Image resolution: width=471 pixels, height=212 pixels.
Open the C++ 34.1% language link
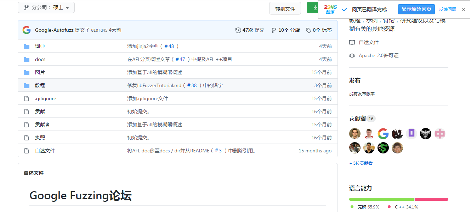tap(403, 207)
